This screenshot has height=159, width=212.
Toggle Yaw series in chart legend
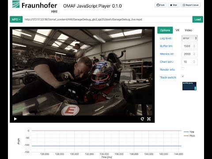coord(189,132)
